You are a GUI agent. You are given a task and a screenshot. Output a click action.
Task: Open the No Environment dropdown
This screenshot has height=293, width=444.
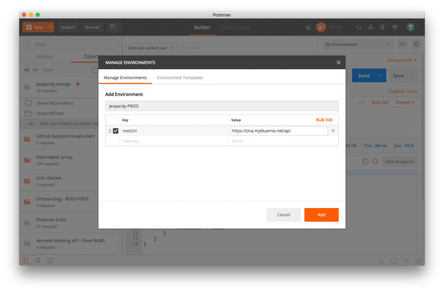coord(358,44)
